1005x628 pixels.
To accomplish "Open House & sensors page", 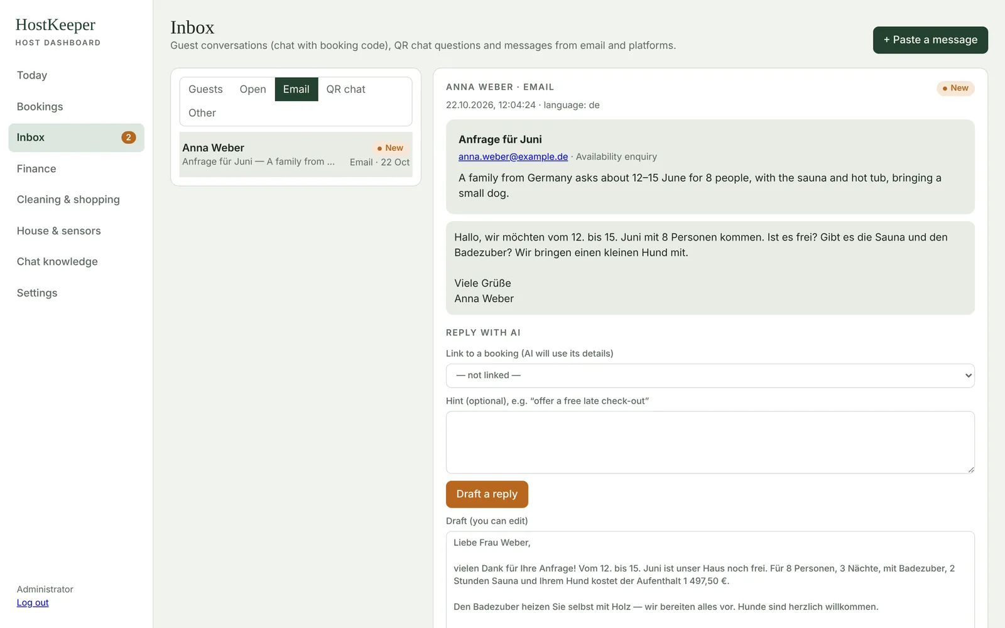I will [x=58, y=231].
